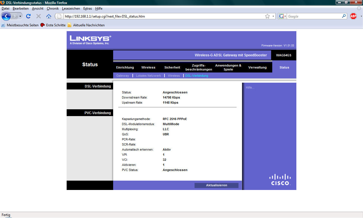Bookmark this page with the star icon
This screenshot has width=363, height=218.
click(x=267, y=16)
